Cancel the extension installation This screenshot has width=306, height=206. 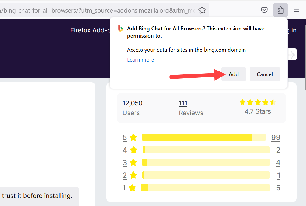(x=265, y=74)
